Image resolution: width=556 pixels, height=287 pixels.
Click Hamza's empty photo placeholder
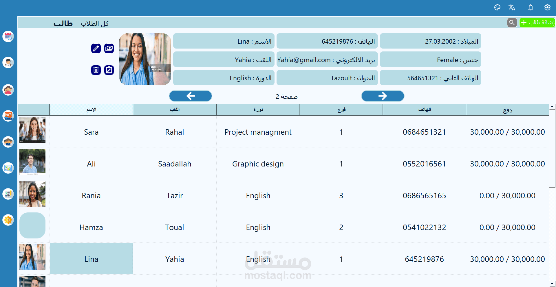(x=32, y=225)
